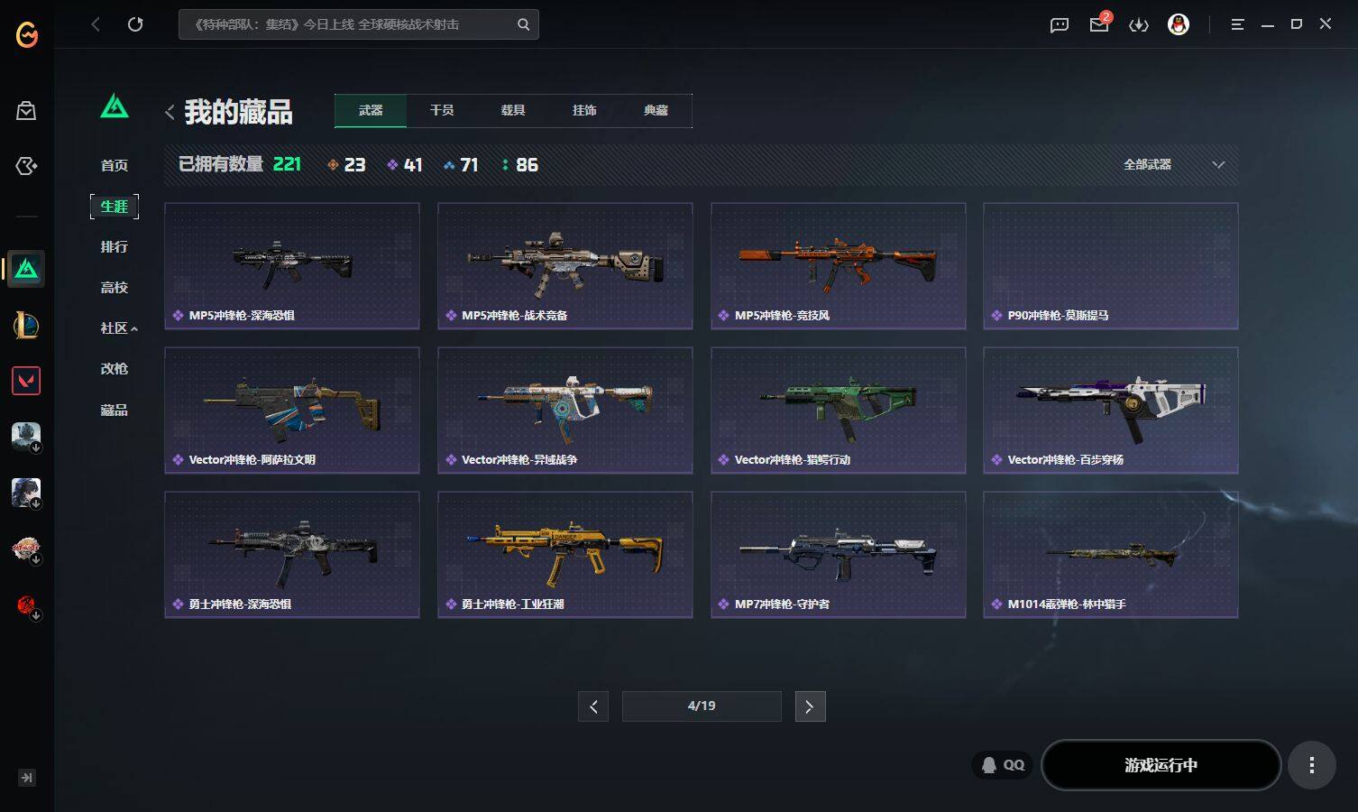Open the MP7冲锋枪-守护者 weapon card
The width and height of the screenshot is (1358, 812).
839,555
